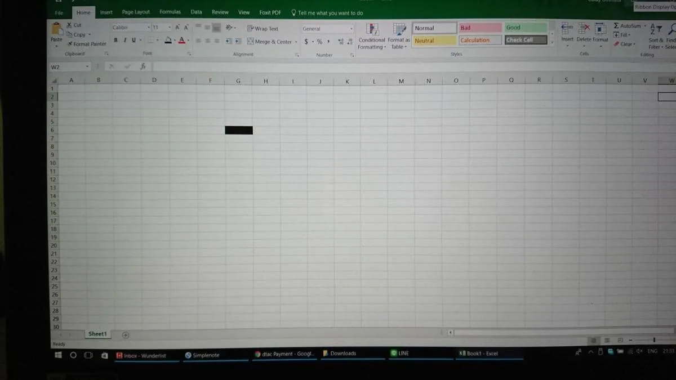Toggle Underline formatting
This screenshot has width=676, height=380.
click(x=134, y=40)
